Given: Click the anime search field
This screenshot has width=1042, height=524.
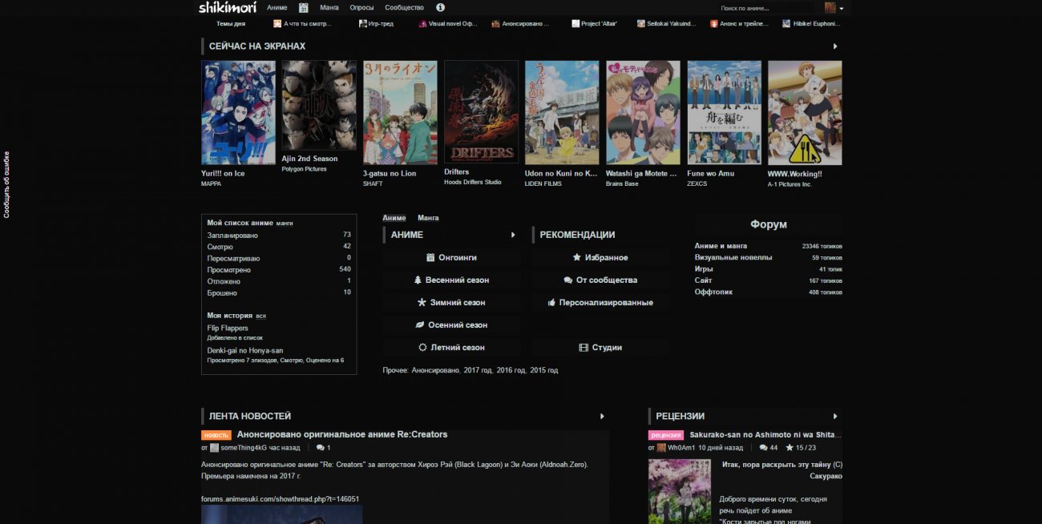Looking at the screenshot, I should pyautogui.click(x=765, y=8).
